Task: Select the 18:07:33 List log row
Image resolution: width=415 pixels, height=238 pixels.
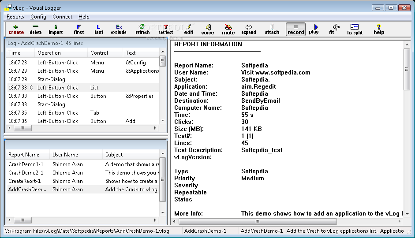Action: [x=83, y=88]
